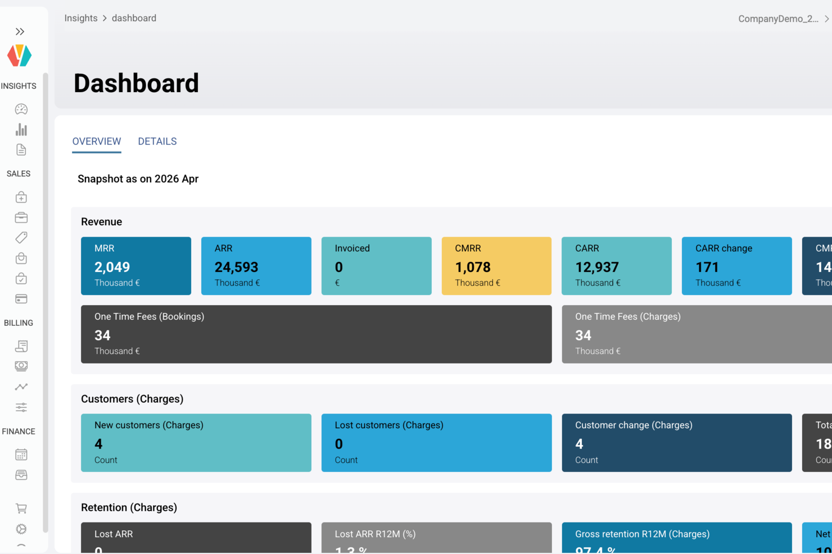Open the bar chart icon under Insights
This screenshot has width=832, height=554.
(x=21, y=130)
